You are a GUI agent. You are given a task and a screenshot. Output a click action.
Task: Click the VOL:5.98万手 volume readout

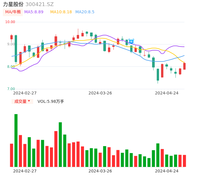[51, 101]
